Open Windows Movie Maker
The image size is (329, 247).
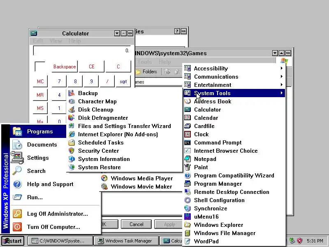point(141,186)
